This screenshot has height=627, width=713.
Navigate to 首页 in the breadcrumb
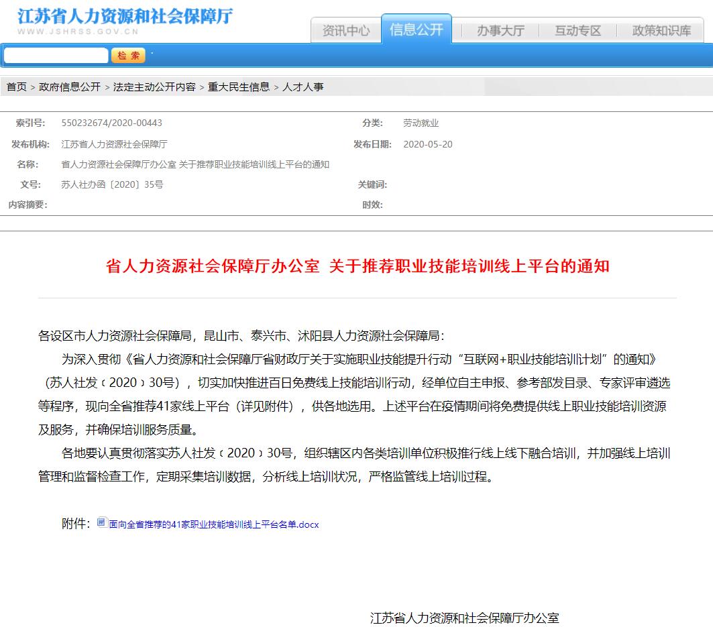tap(17, 87)
